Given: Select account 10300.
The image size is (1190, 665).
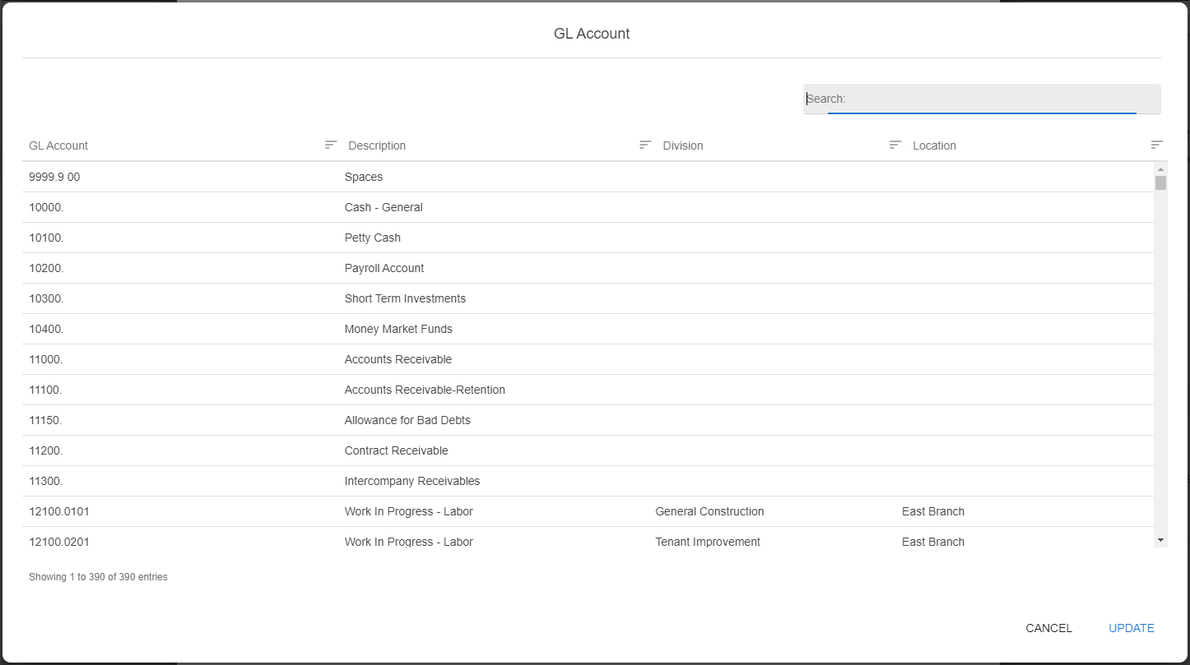Looking at the screenshot, I should (x=46, y=298).
